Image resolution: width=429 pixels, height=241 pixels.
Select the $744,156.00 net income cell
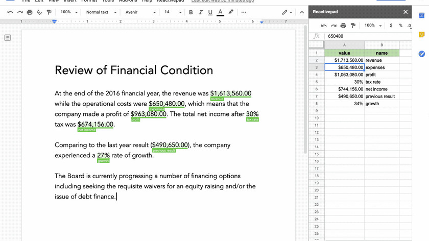pyautogui.click(x=344, y=89)
